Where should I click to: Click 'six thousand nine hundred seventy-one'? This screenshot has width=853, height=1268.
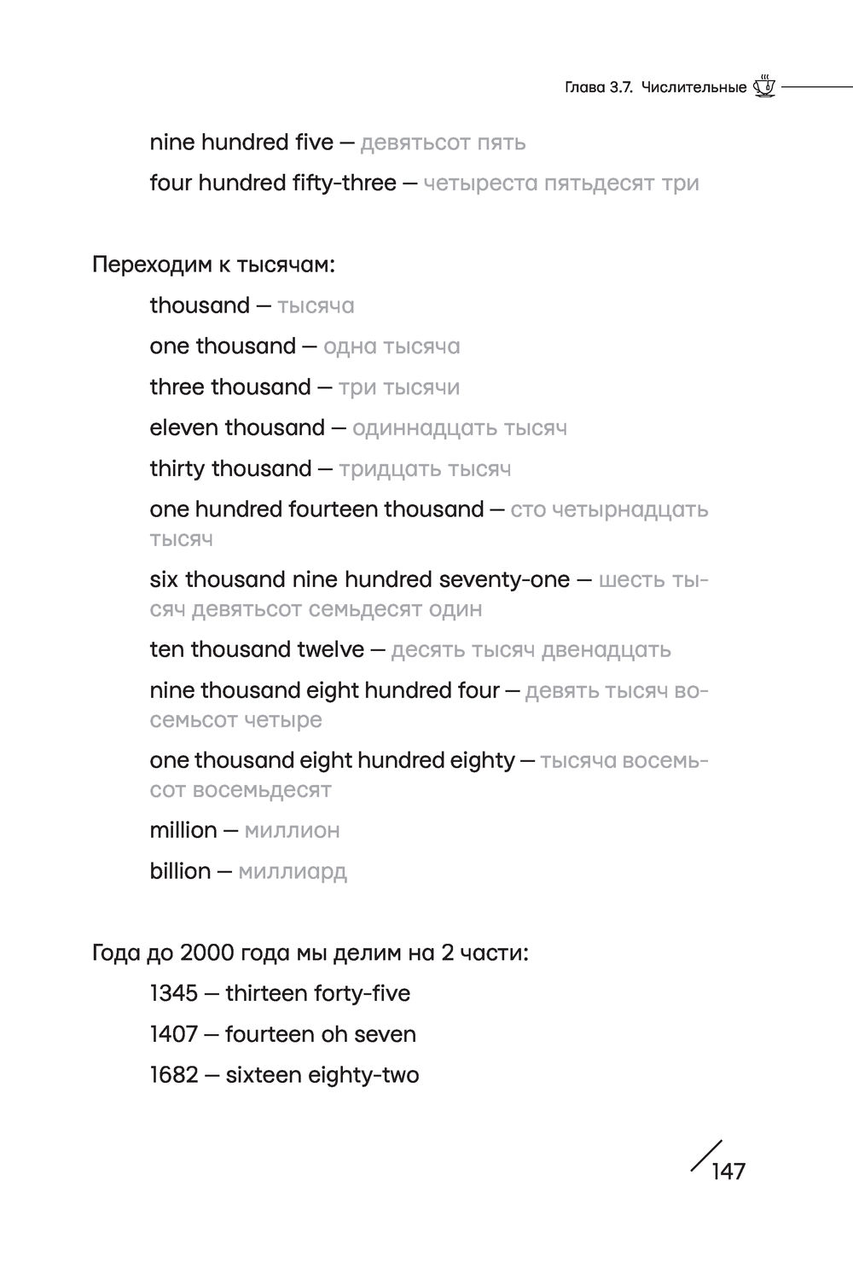click(x=359, y=580)
